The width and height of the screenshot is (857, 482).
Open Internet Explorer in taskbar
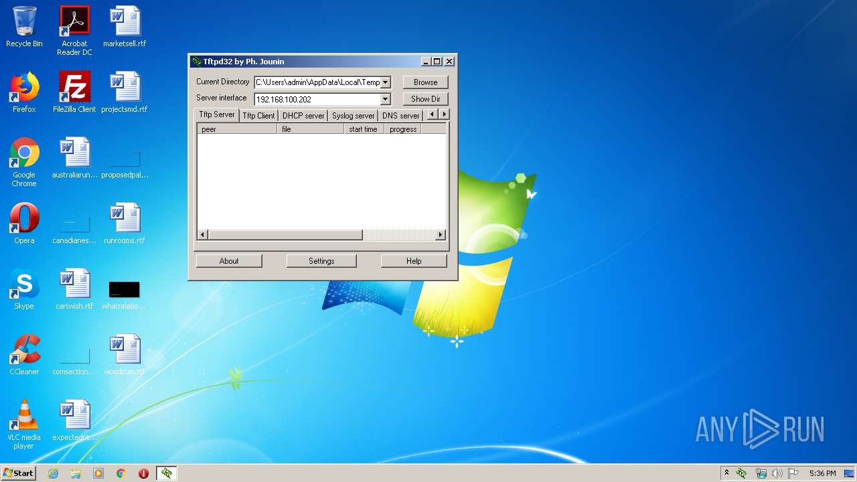(x=54, y=473)
